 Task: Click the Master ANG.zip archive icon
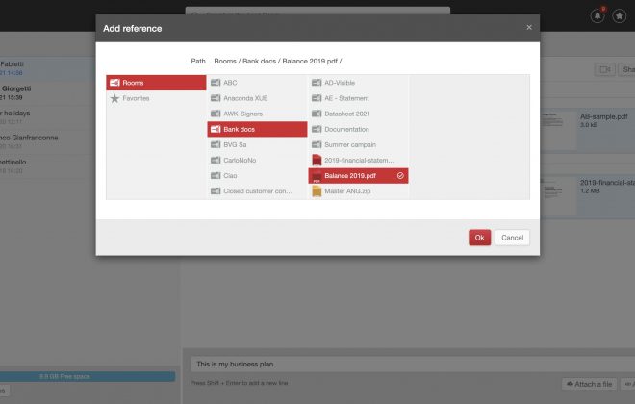pyautogui.click(x=317, y=190)
